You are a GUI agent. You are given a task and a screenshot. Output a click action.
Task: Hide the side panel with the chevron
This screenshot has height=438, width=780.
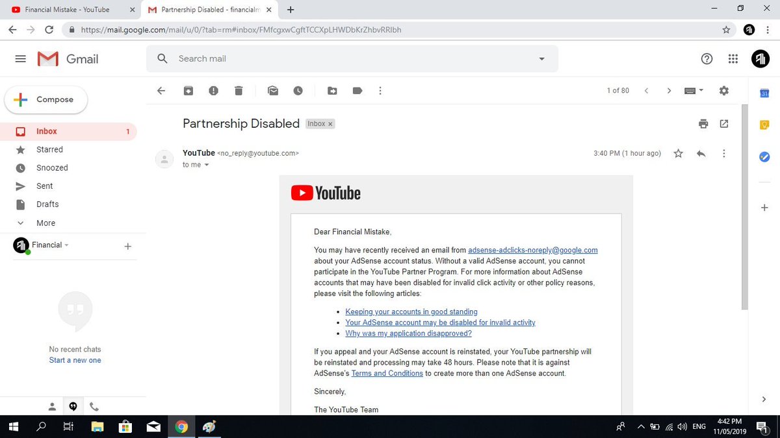(764, 399)
